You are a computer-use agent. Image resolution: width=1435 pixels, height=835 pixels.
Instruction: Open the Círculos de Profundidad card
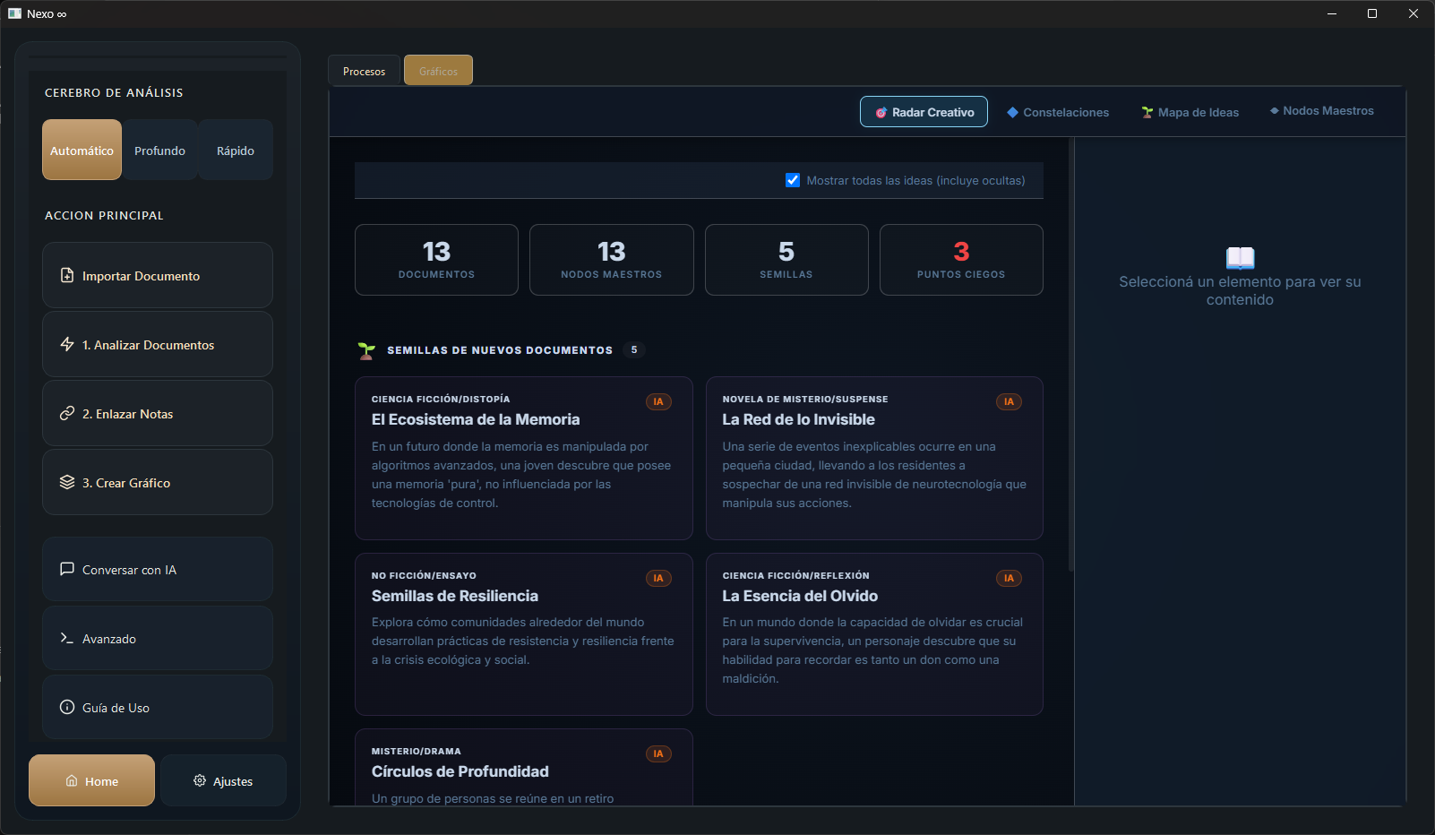[x=524, y=767]
